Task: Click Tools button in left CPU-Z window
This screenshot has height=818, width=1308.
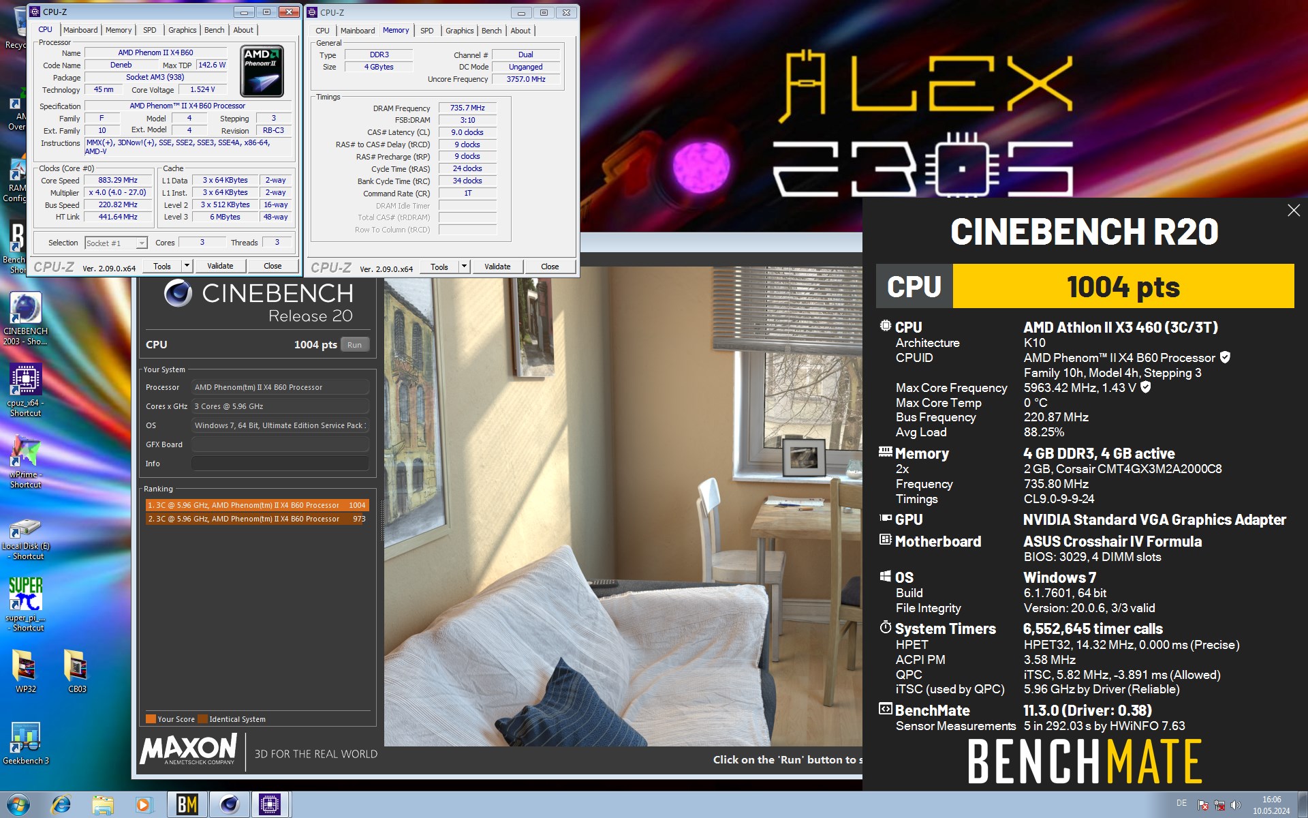Action: [162, 266]
